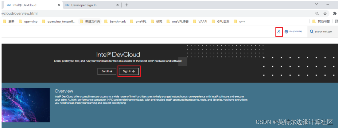
Task: Bookmark this page with the star icon
Action: (325, 14)
